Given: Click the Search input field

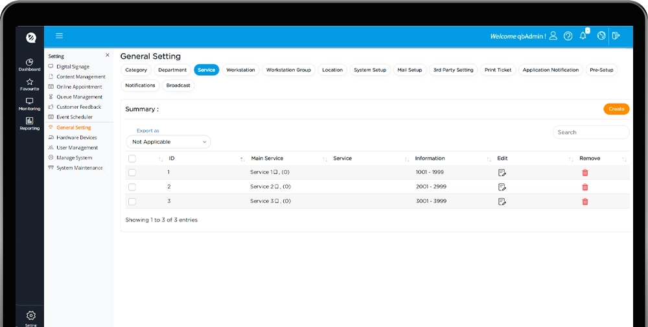Looking at the screenshot, I should pyautogui.click(x=590, y=132).
